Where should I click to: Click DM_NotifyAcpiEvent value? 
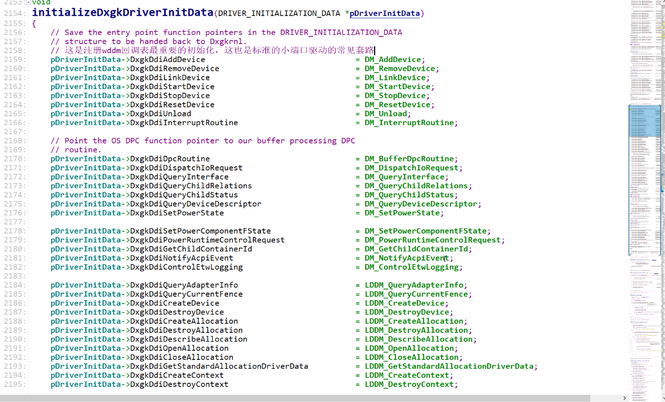coord(407,258)
